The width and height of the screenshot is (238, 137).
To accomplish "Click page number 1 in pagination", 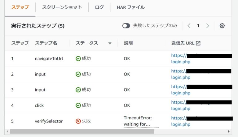I will (x=198, y=26).
